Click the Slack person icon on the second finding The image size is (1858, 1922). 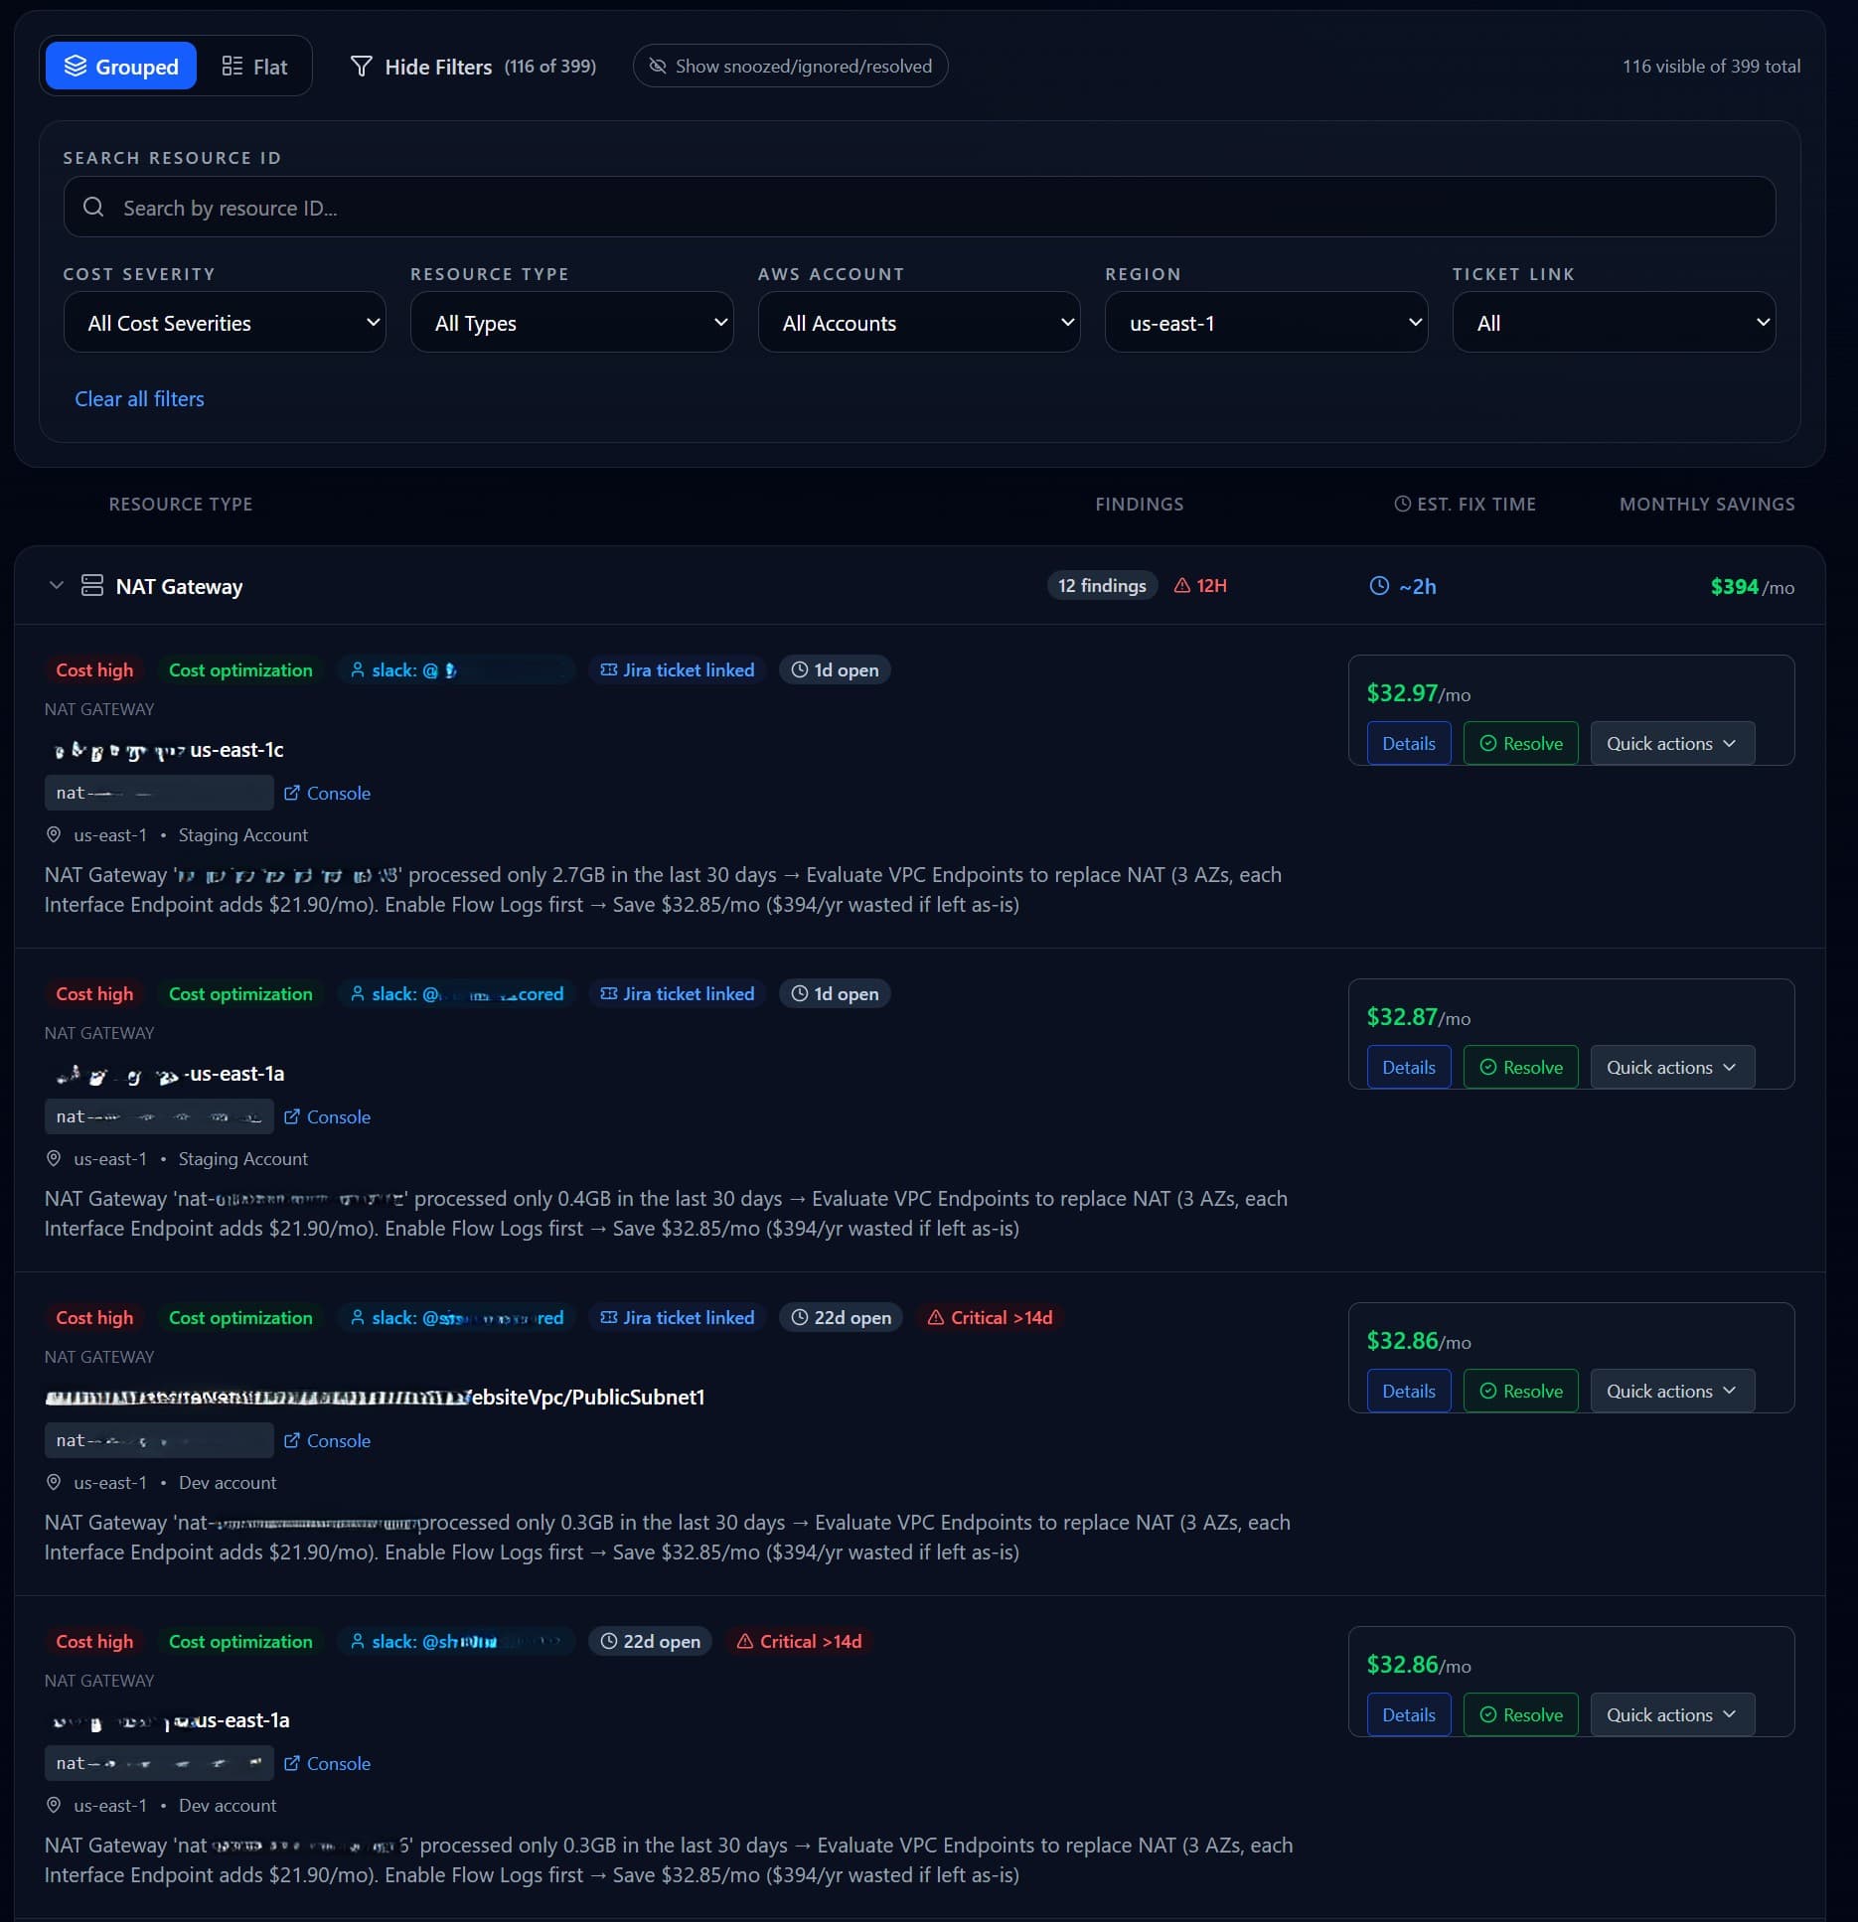[358, 993]
